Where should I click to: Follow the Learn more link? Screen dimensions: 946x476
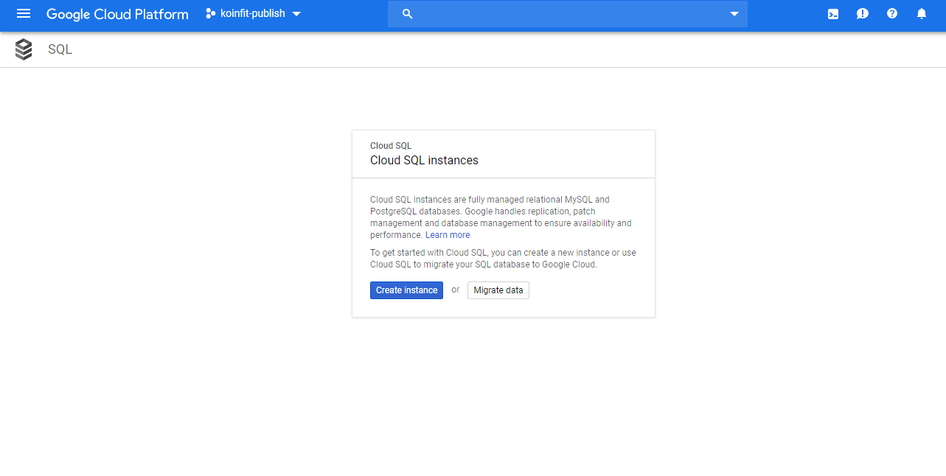(448, 235)
